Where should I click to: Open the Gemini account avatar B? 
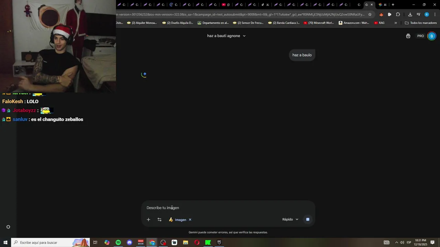click(432, 36)
